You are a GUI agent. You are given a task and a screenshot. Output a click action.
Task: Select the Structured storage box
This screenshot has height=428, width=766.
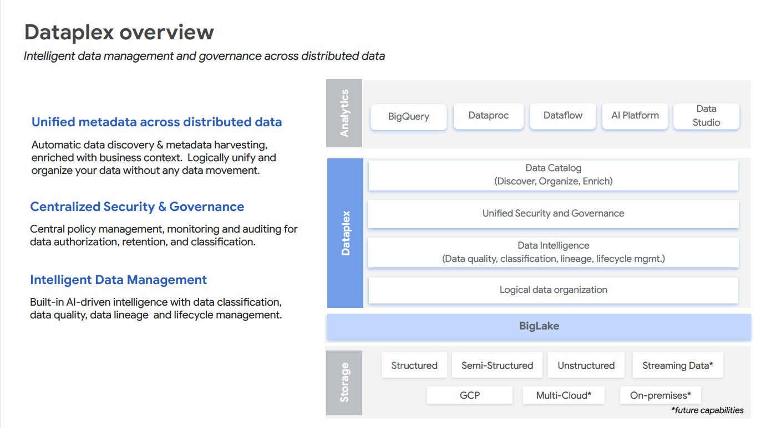coord(414,365)
